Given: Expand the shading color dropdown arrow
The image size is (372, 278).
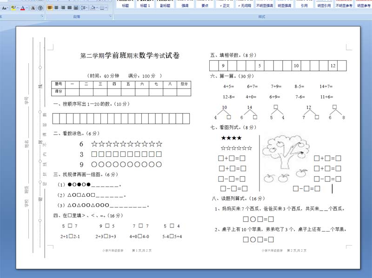Looking at the screenshot, I should (97, 8).
